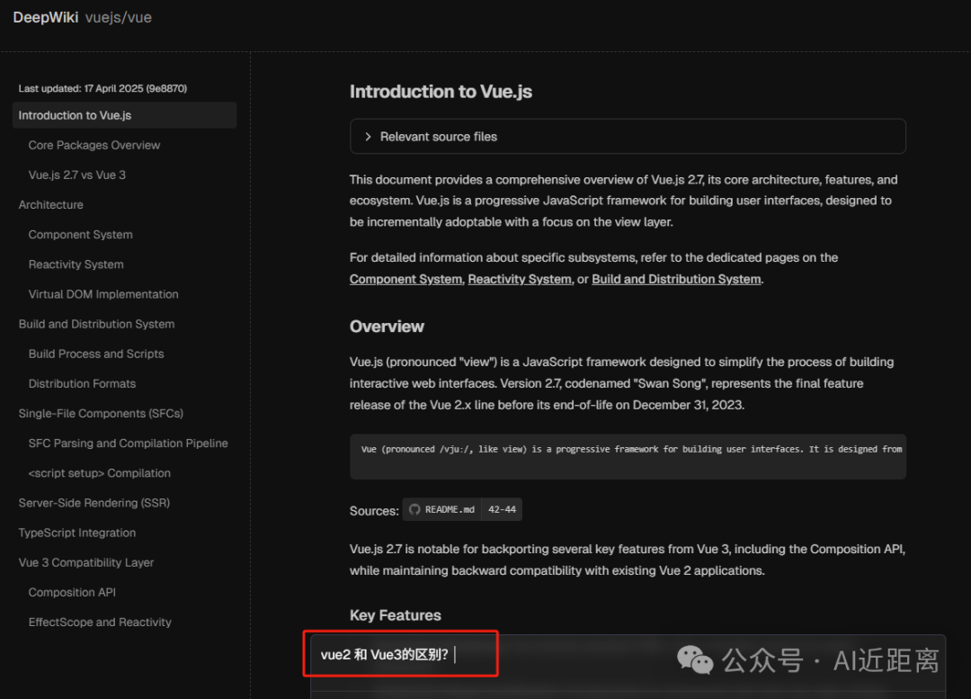Follow Build and Distribution System inline link
The height and width of the screenshot is (699, 971).
point(676,279)
